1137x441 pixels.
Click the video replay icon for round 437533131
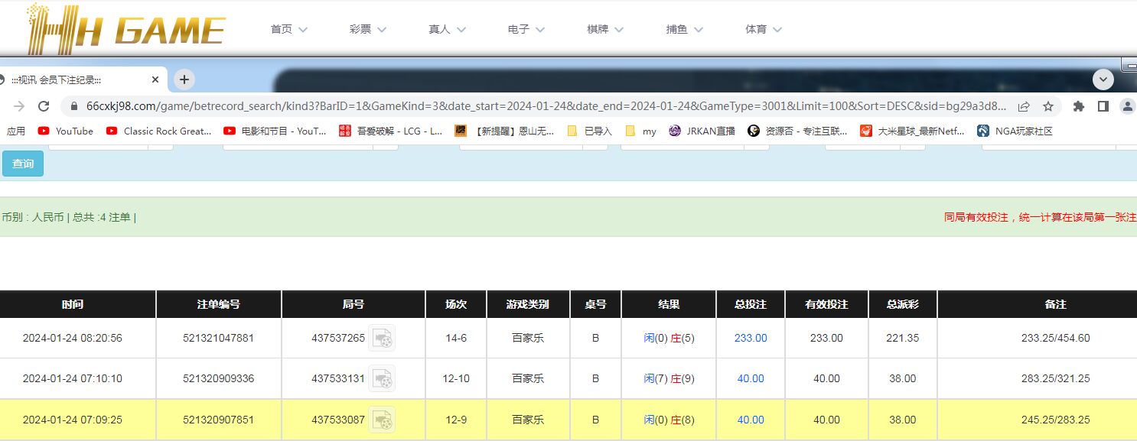[x=382, y=378]
